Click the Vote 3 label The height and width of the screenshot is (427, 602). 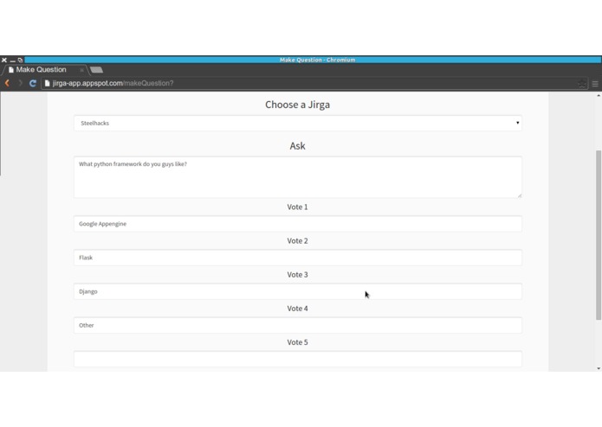298,275
